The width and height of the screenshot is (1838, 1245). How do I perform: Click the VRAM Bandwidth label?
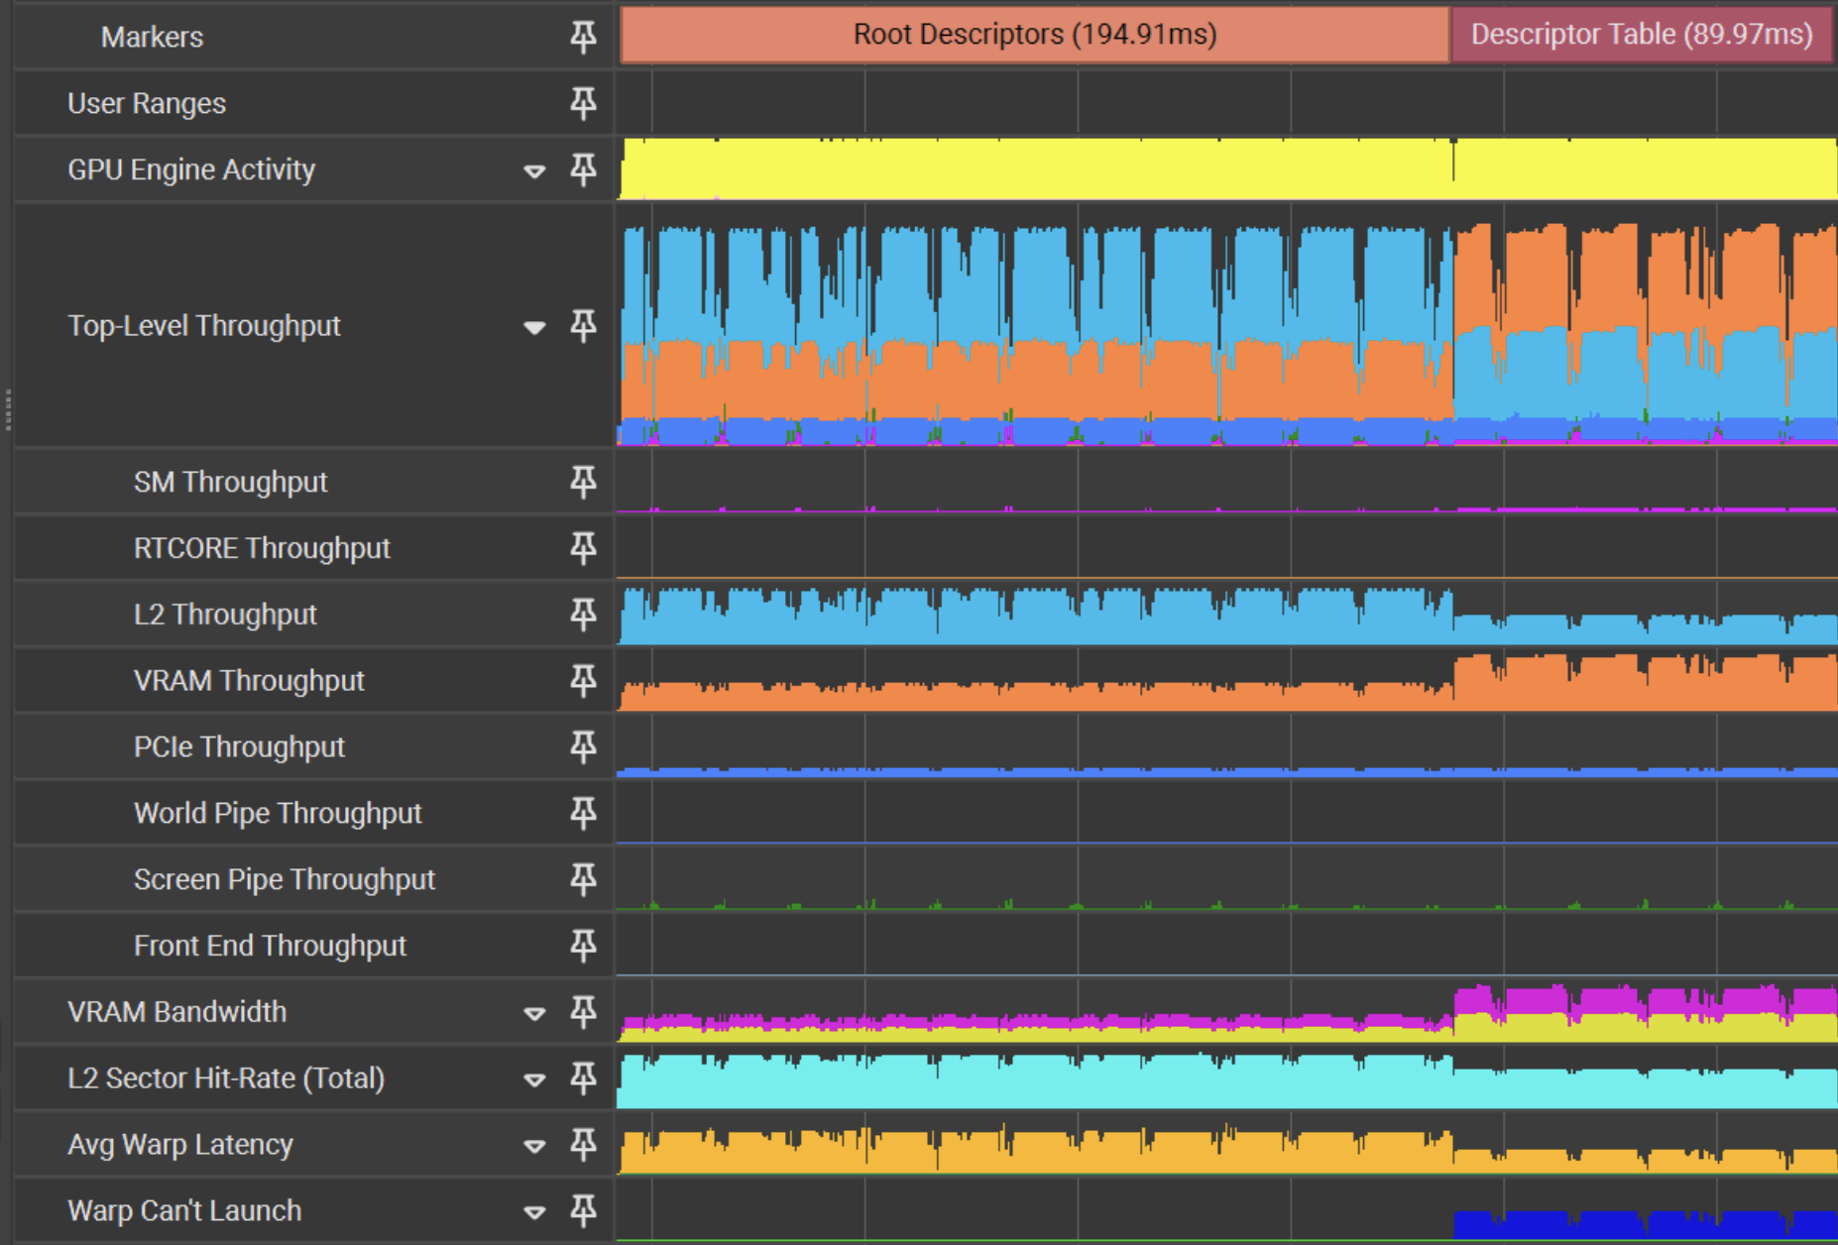point(176,1012)
